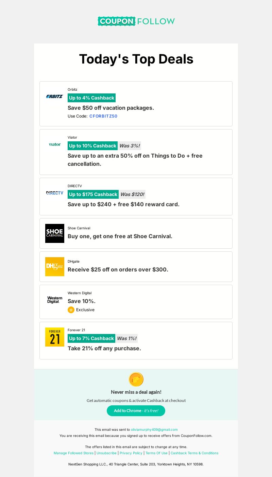Screen dimensions: 272x477
Task: Click the Forever 21 yellow logo
Action: (x=55, y=337)
